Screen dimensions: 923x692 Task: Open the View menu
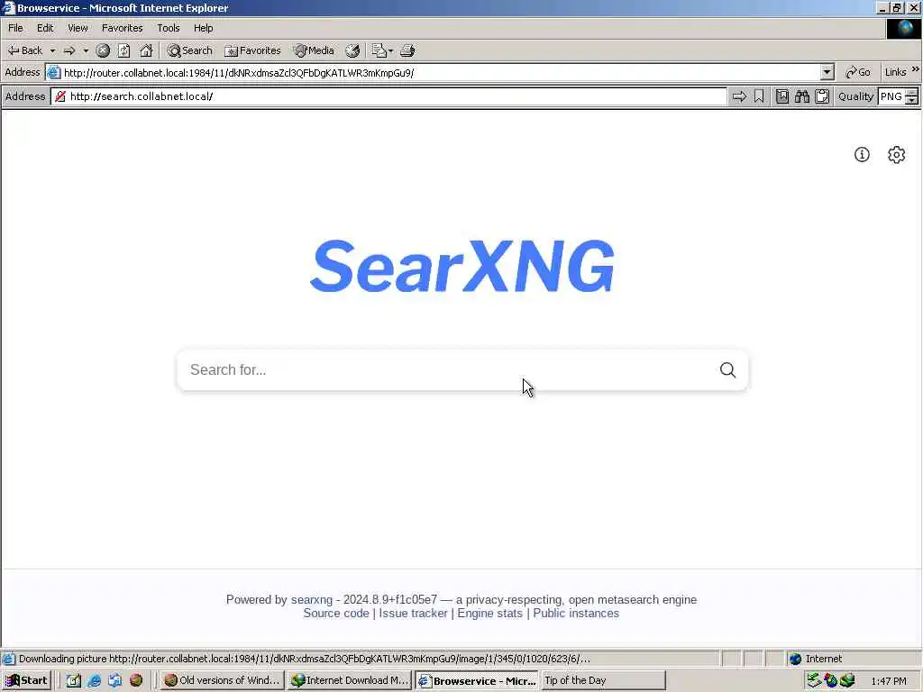click(78, 28)
